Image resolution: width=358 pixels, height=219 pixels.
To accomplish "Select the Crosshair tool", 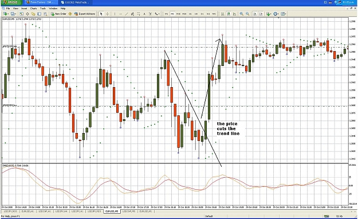I will [x=107, y=14].
